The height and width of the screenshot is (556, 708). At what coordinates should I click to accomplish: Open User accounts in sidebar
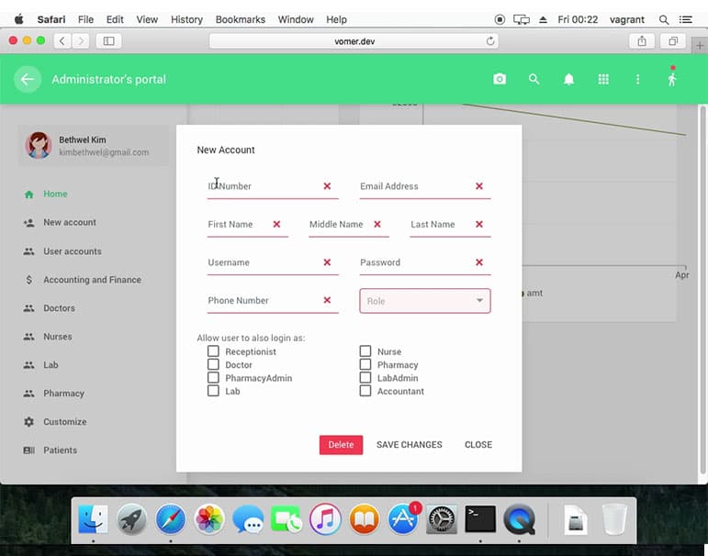coord(73,251)
